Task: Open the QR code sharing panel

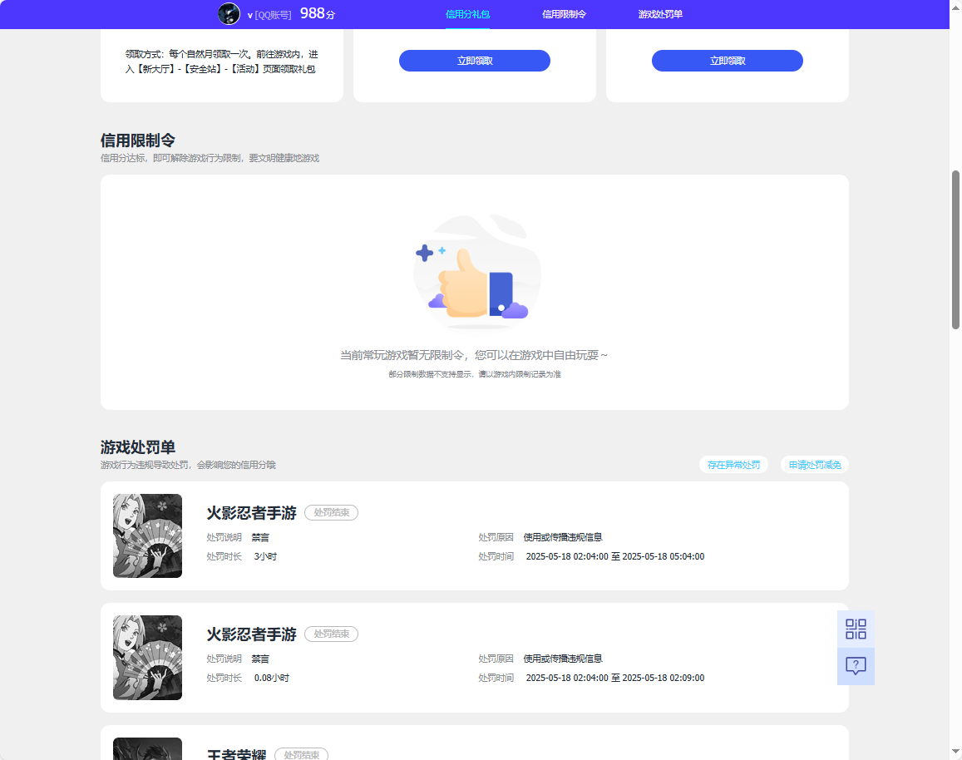Action: (x=856, y=629)
